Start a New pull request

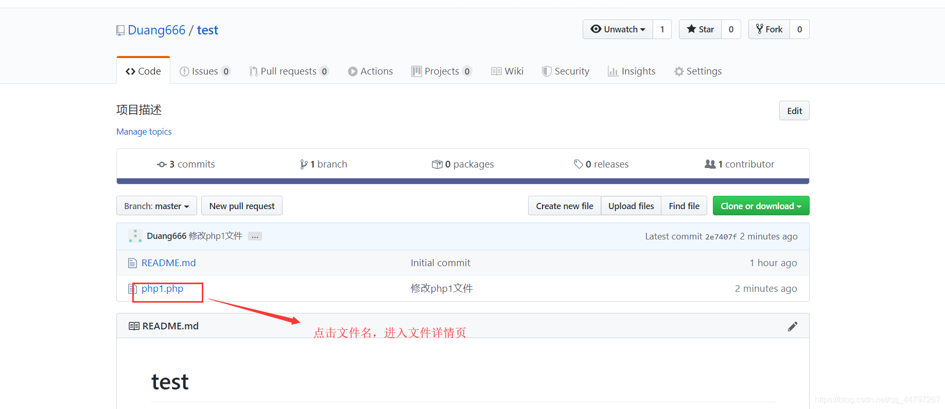242,206
